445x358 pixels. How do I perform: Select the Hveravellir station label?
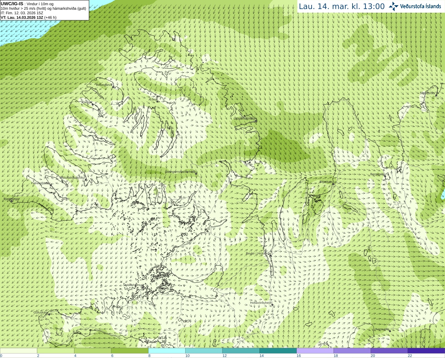pos(382,329)
